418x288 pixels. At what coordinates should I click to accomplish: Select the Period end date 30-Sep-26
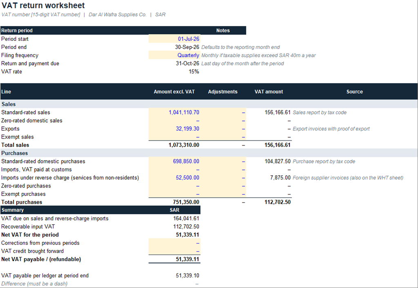[x=187, y=47]
